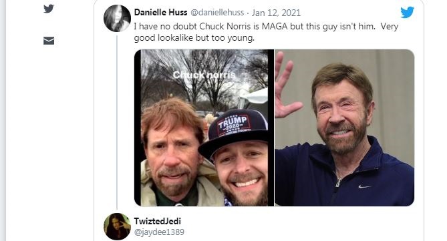Click the "Chuck norris" caption on the selfie
Image resolution: width=447 pixels, height=241 pixels.
[204, 75]
